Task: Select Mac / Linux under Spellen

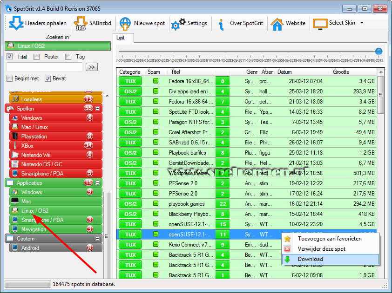Action: [x=56, y=127]
